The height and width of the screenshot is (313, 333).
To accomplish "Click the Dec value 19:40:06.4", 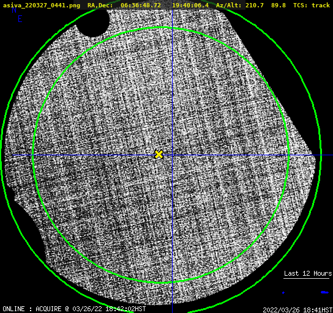I will pyautogui.click(x=190, y=6).
